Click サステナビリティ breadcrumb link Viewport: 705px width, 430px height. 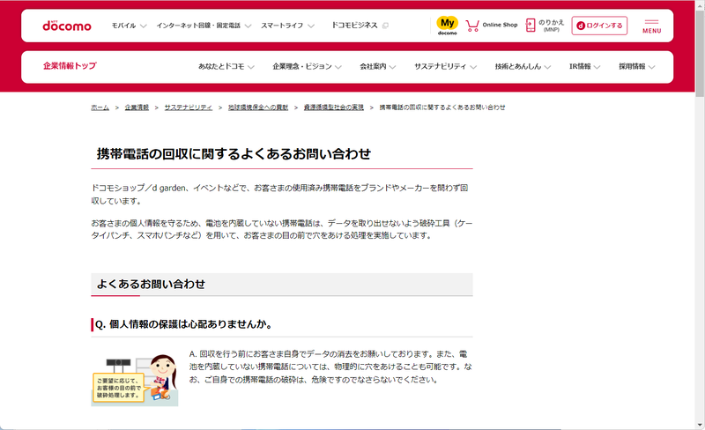(188, 107)
